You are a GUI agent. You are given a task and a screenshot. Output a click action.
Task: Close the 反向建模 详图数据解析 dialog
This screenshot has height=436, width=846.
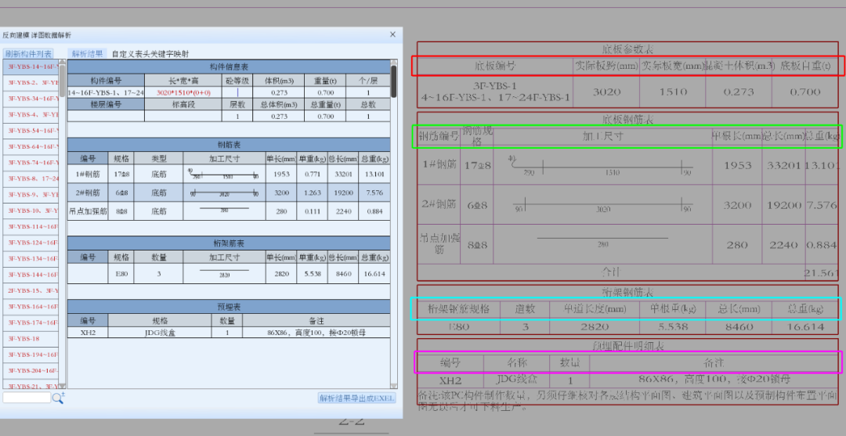(392, 35)
